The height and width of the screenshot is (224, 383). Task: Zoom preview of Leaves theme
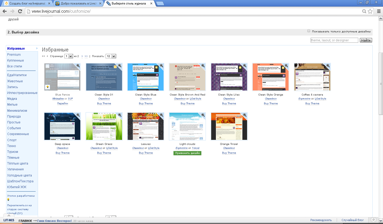click(x=161, y=115)
